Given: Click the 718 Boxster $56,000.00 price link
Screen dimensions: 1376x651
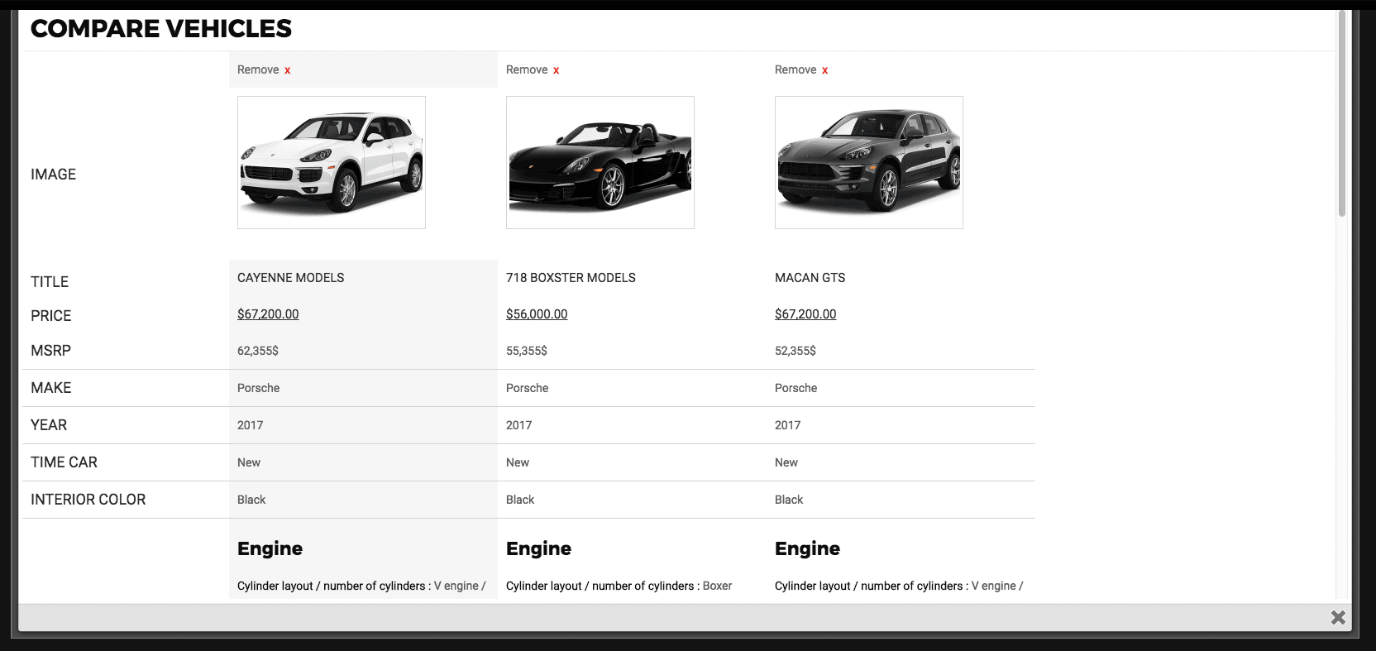Looking at the screenshot, I should [x=537, y=314].
